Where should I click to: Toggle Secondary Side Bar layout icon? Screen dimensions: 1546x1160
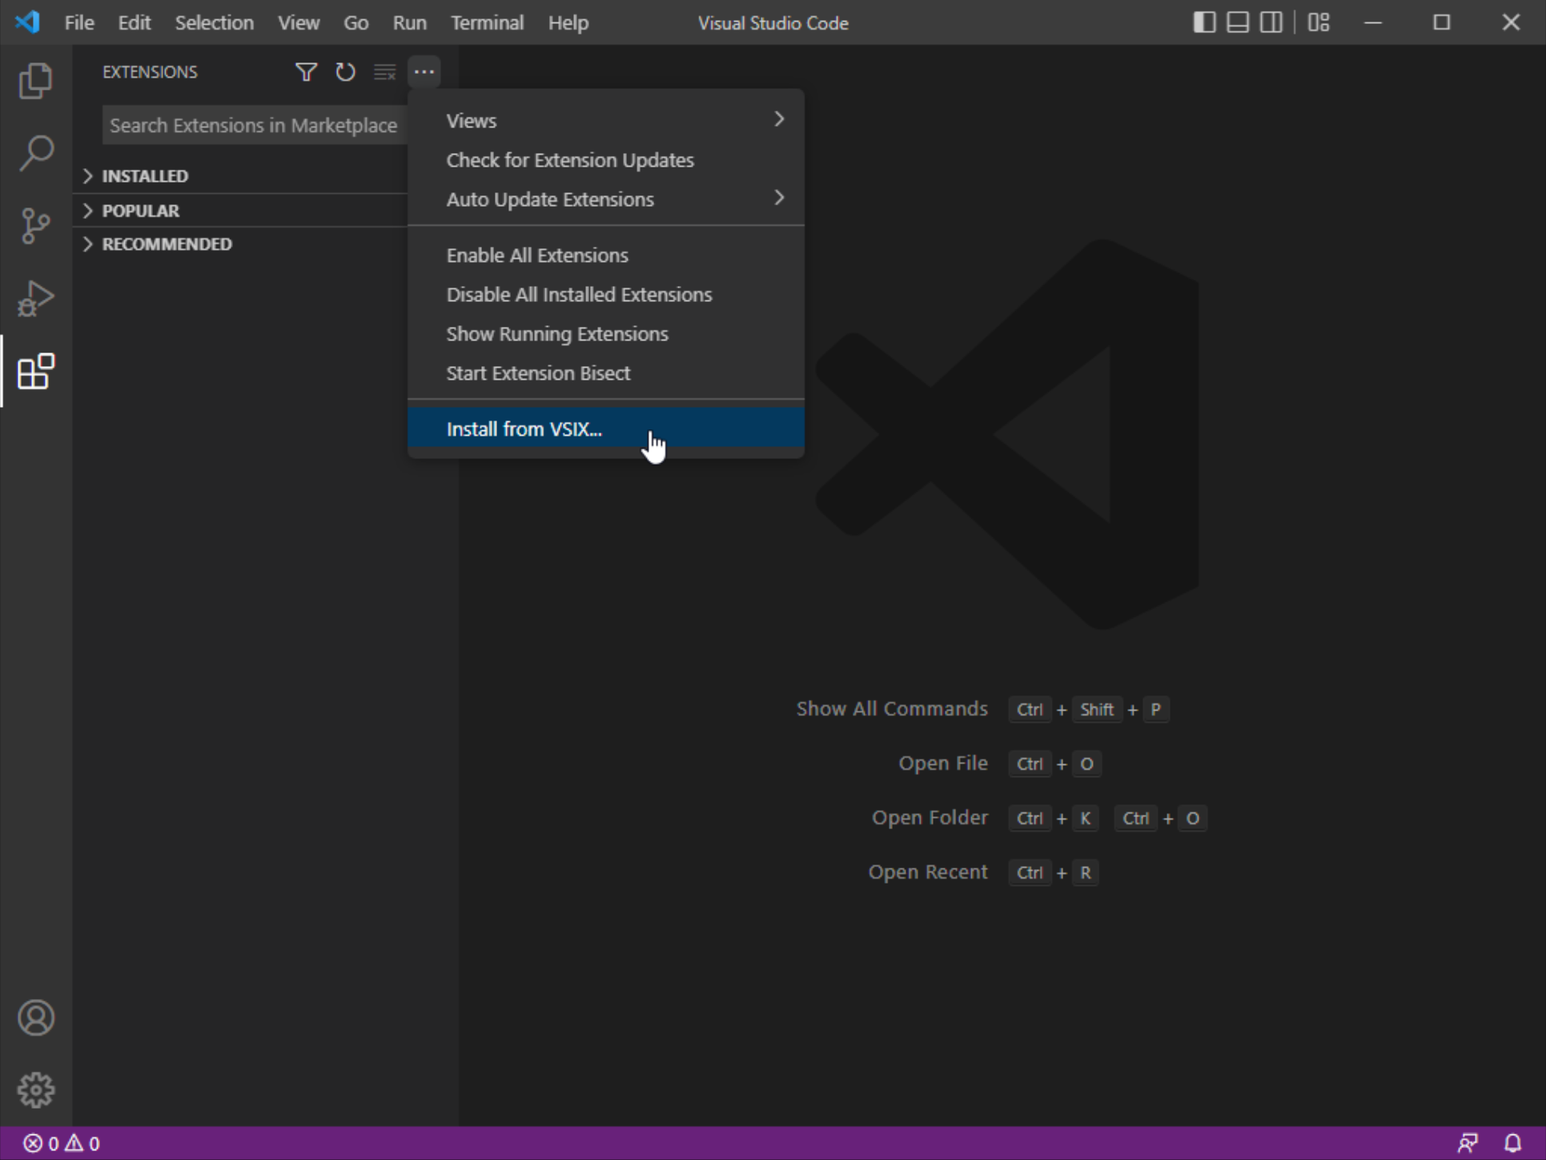[x=1271, y=22]
